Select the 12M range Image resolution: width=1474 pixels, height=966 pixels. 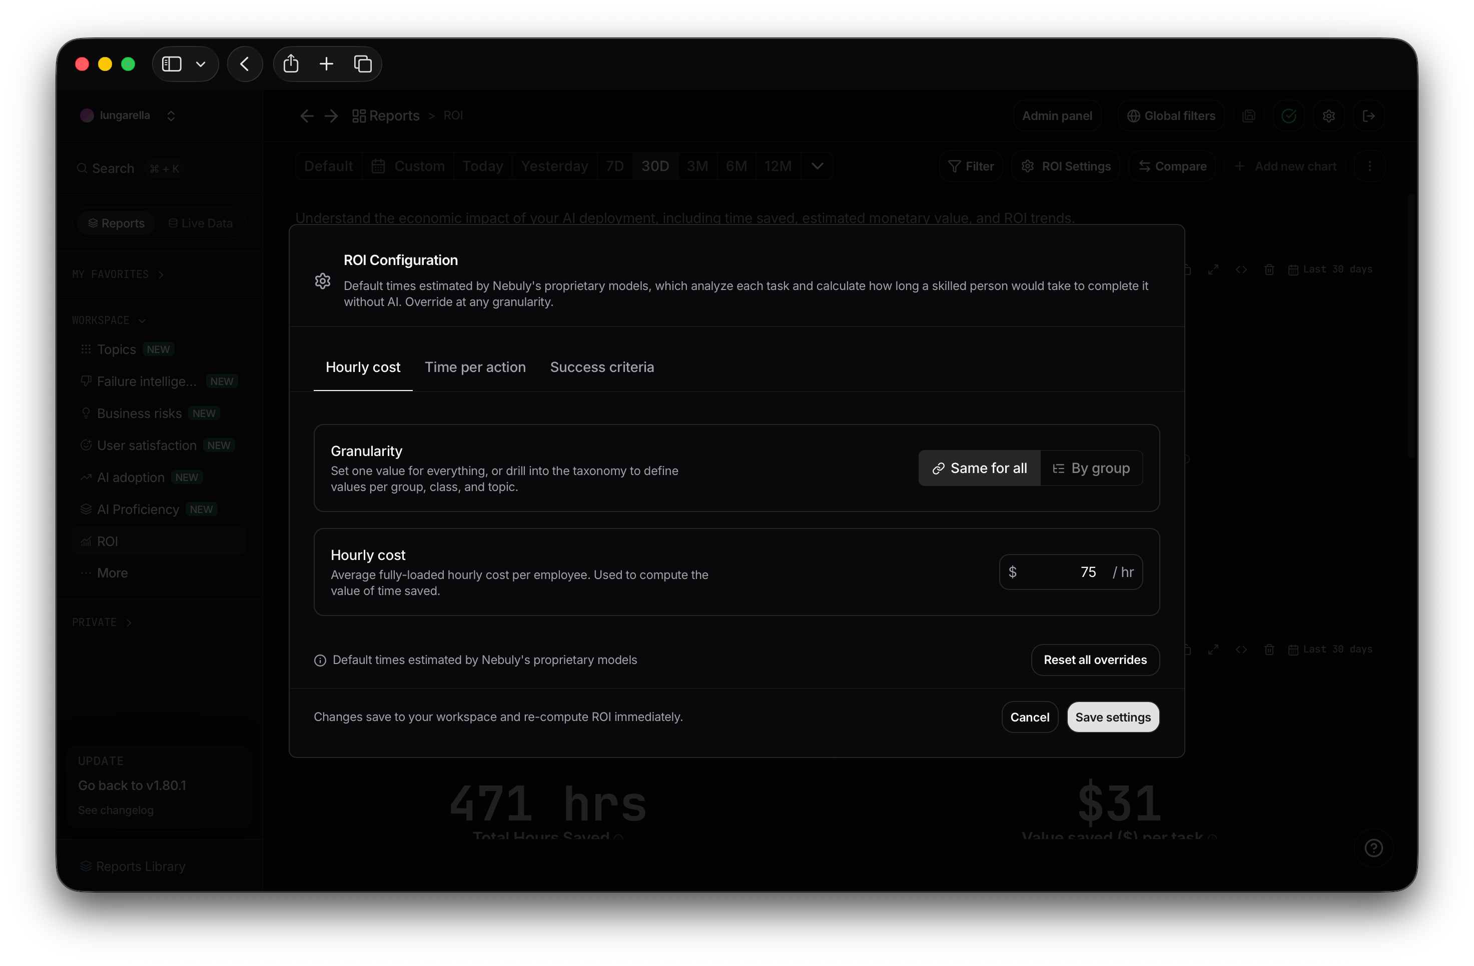coord(778,166)
